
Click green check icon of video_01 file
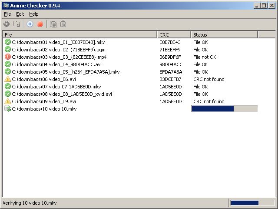pos(8,42)
